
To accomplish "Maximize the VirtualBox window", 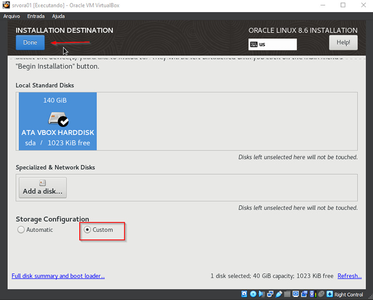I will 343,5.
